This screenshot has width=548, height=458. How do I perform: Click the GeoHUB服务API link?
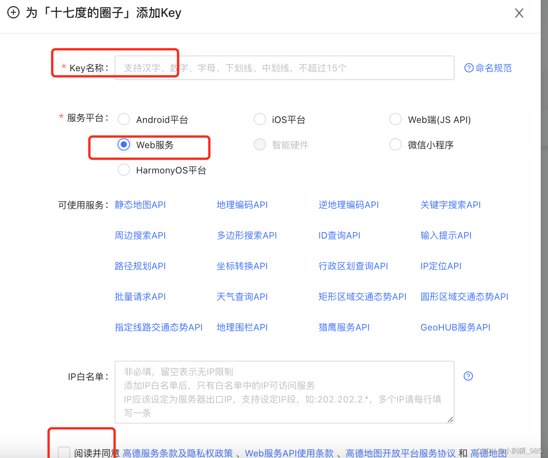tap(455, 327)
